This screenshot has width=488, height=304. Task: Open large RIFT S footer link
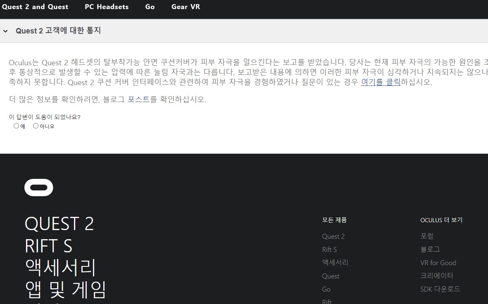coord(48,246)
